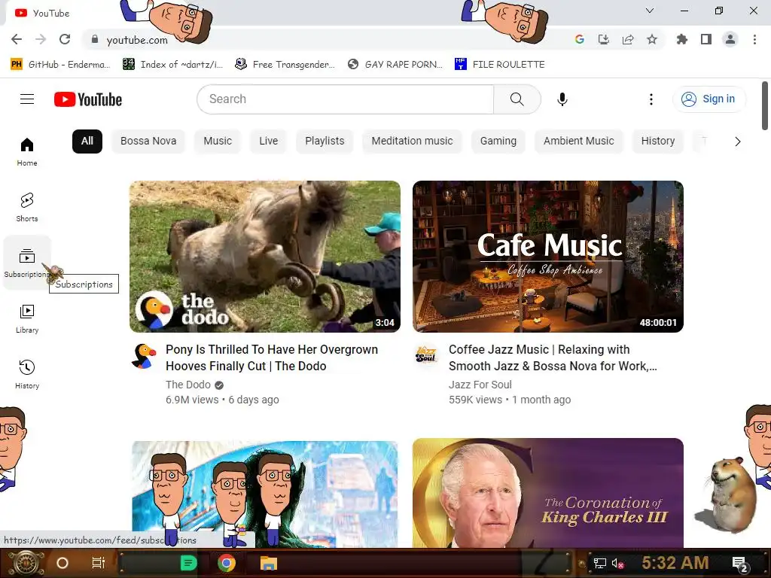Start voice search with microphone icon
This screenshot has height=578, width=771.
[562, 99]
